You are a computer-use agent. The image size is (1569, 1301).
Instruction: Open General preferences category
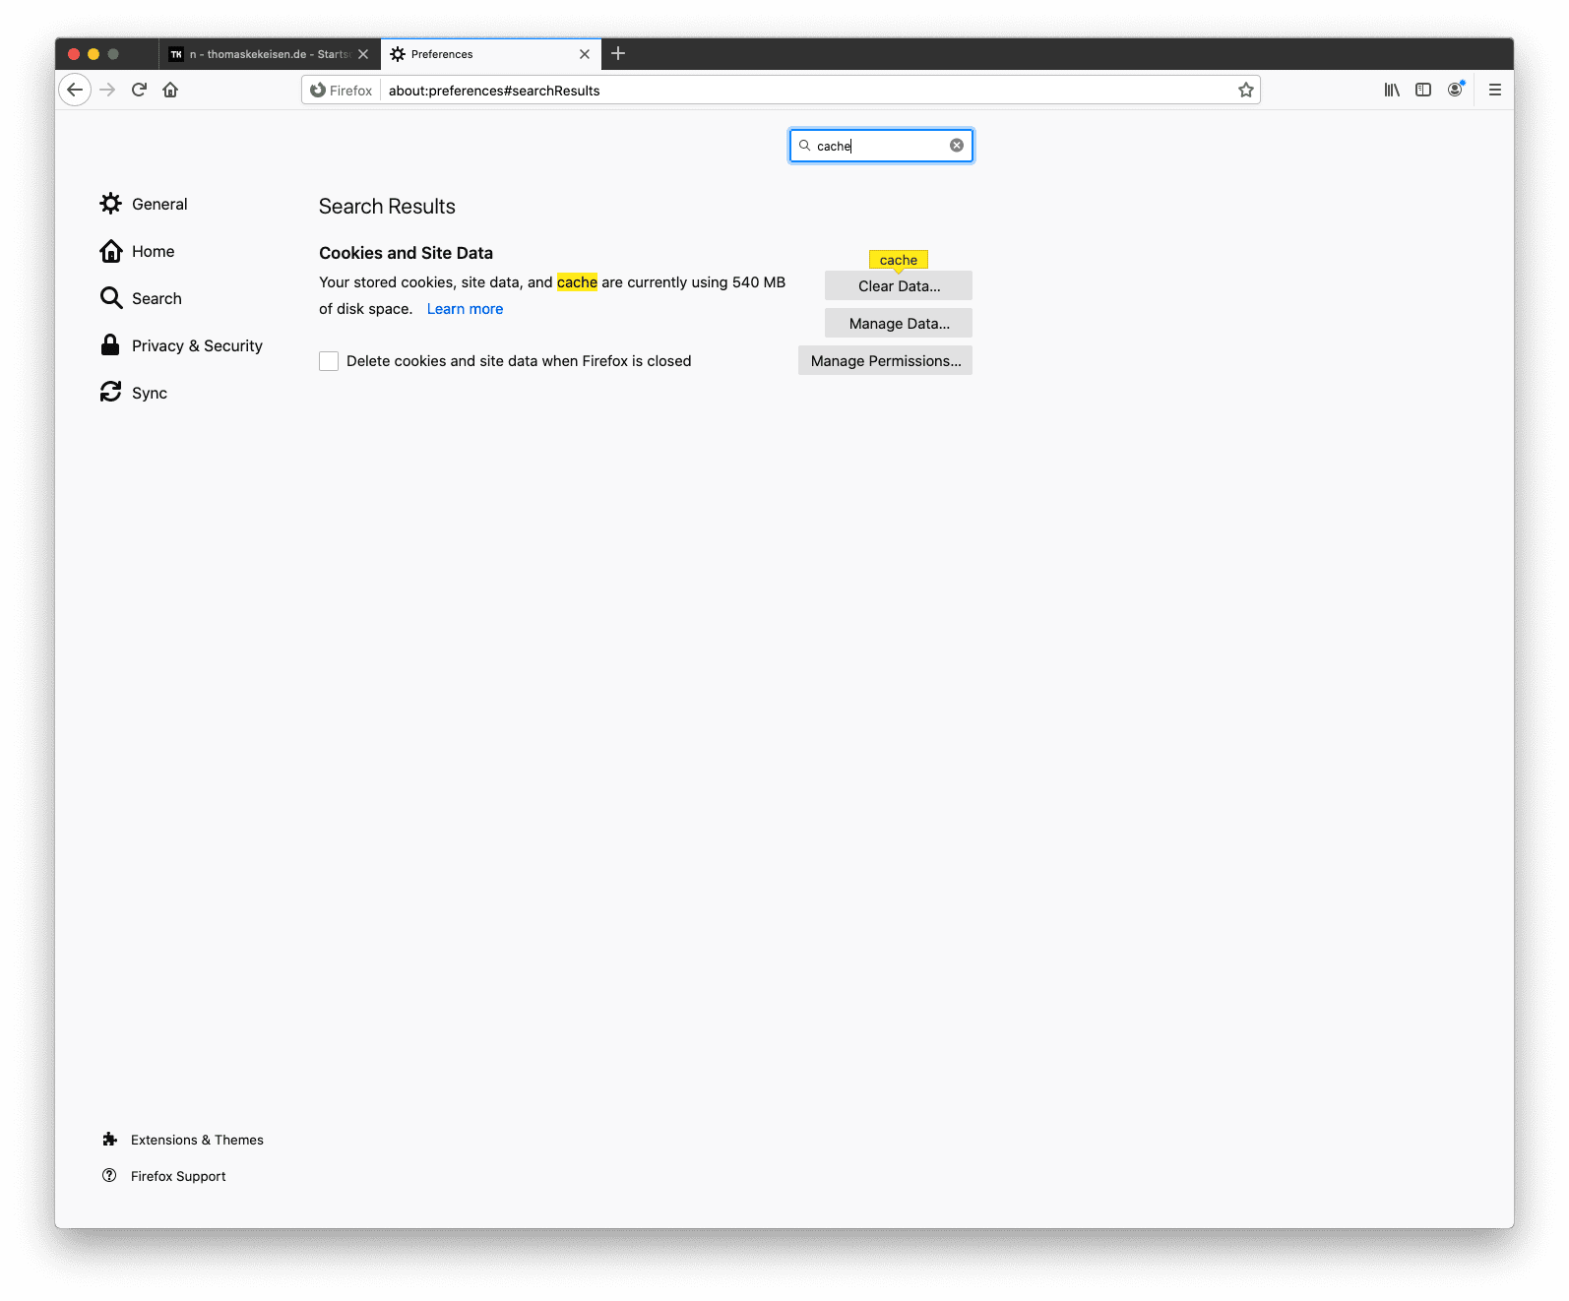click(144, 204)
